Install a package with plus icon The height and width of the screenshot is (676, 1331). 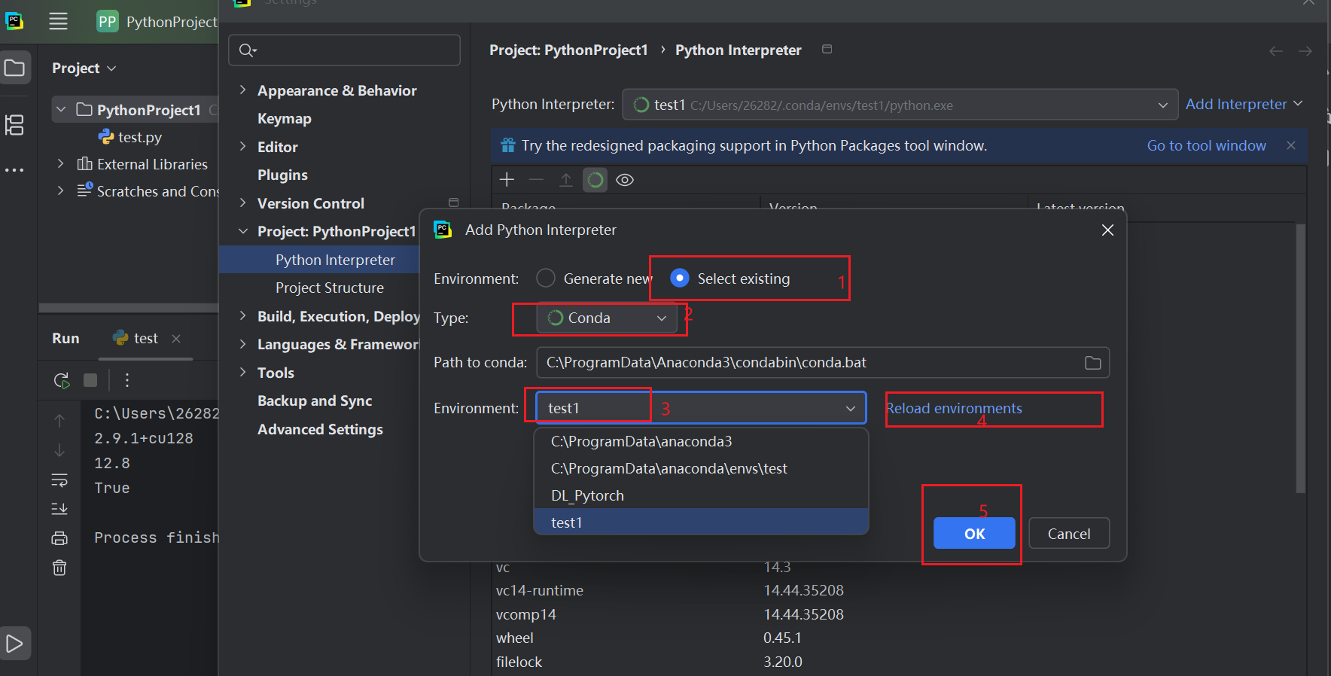click(x=507, y=179)
